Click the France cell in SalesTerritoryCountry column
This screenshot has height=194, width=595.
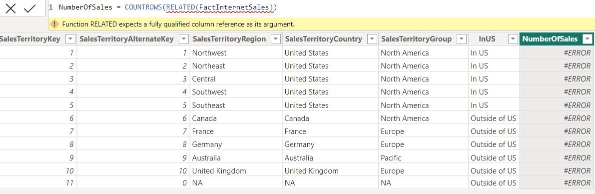[x=330, y=131]
